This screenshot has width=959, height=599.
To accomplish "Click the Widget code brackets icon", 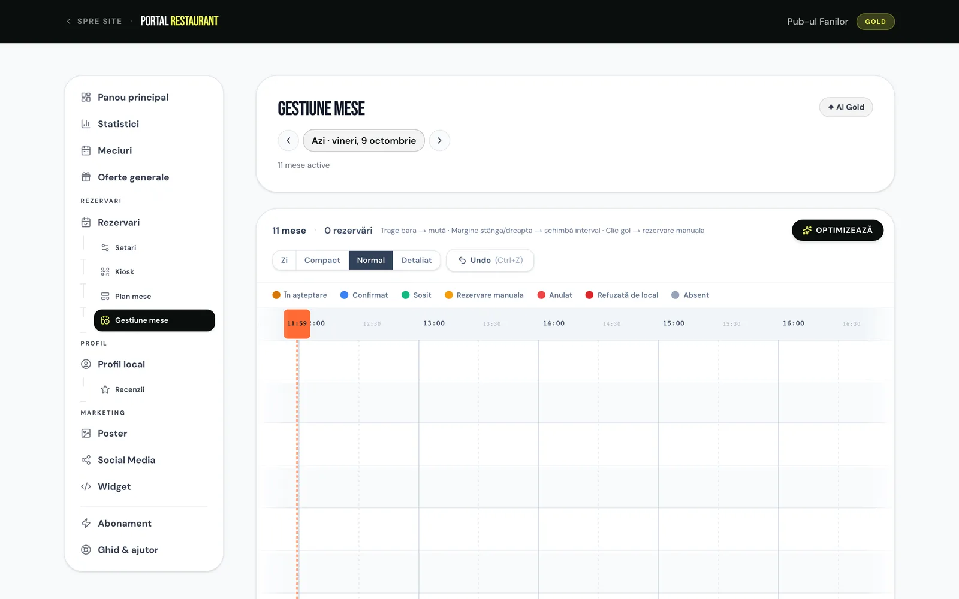I will (x=86, y=487).
